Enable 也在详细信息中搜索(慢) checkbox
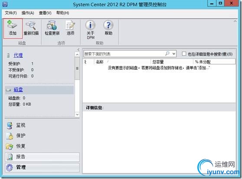Viewport: 242px width, 179px height. point(184,54)
